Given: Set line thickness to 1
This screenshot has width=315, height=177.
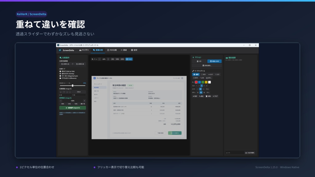Looking at the screenshot, I should click(x=197, y=86).
